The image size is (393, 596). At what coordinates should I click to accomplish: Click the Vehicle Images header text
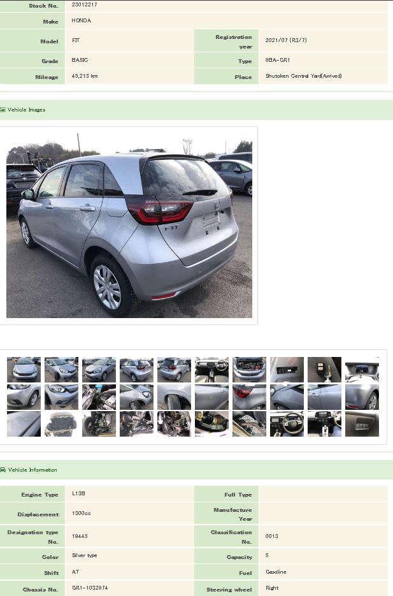(26, 110)
